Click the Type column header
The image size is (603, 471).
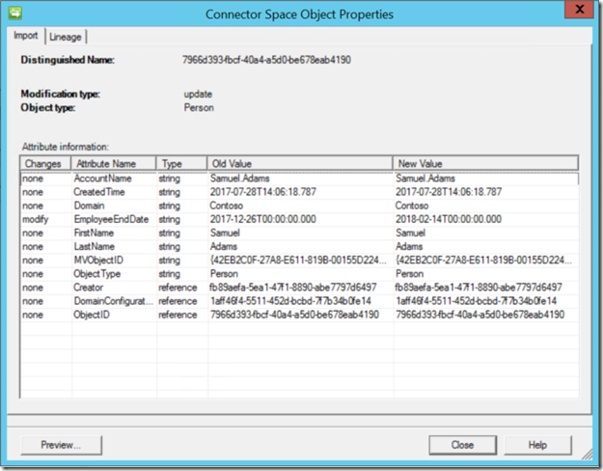tap(181, 163)
